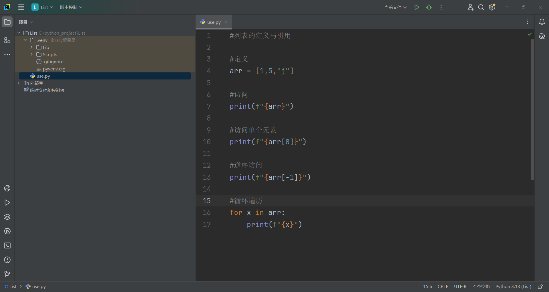Open the Services tool window

(x=7, y=231)
